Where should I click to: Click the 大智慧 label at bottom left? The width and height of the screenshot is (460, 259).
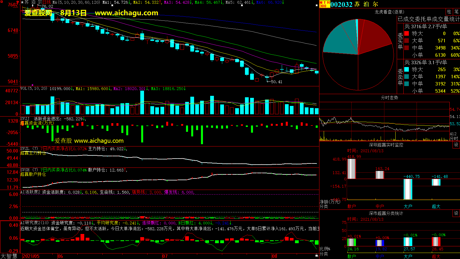(x=9, y=256)
